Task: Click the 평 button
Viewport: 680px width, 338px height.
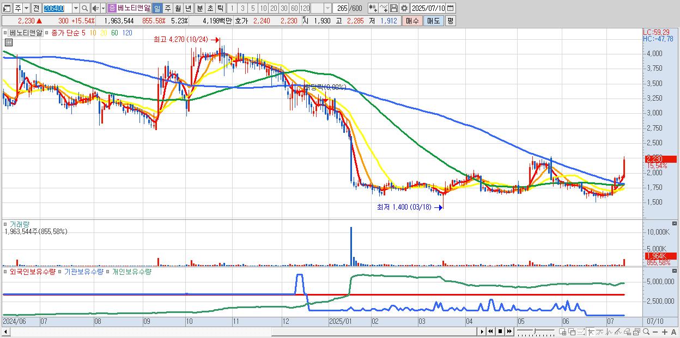Action: point(450,21)
